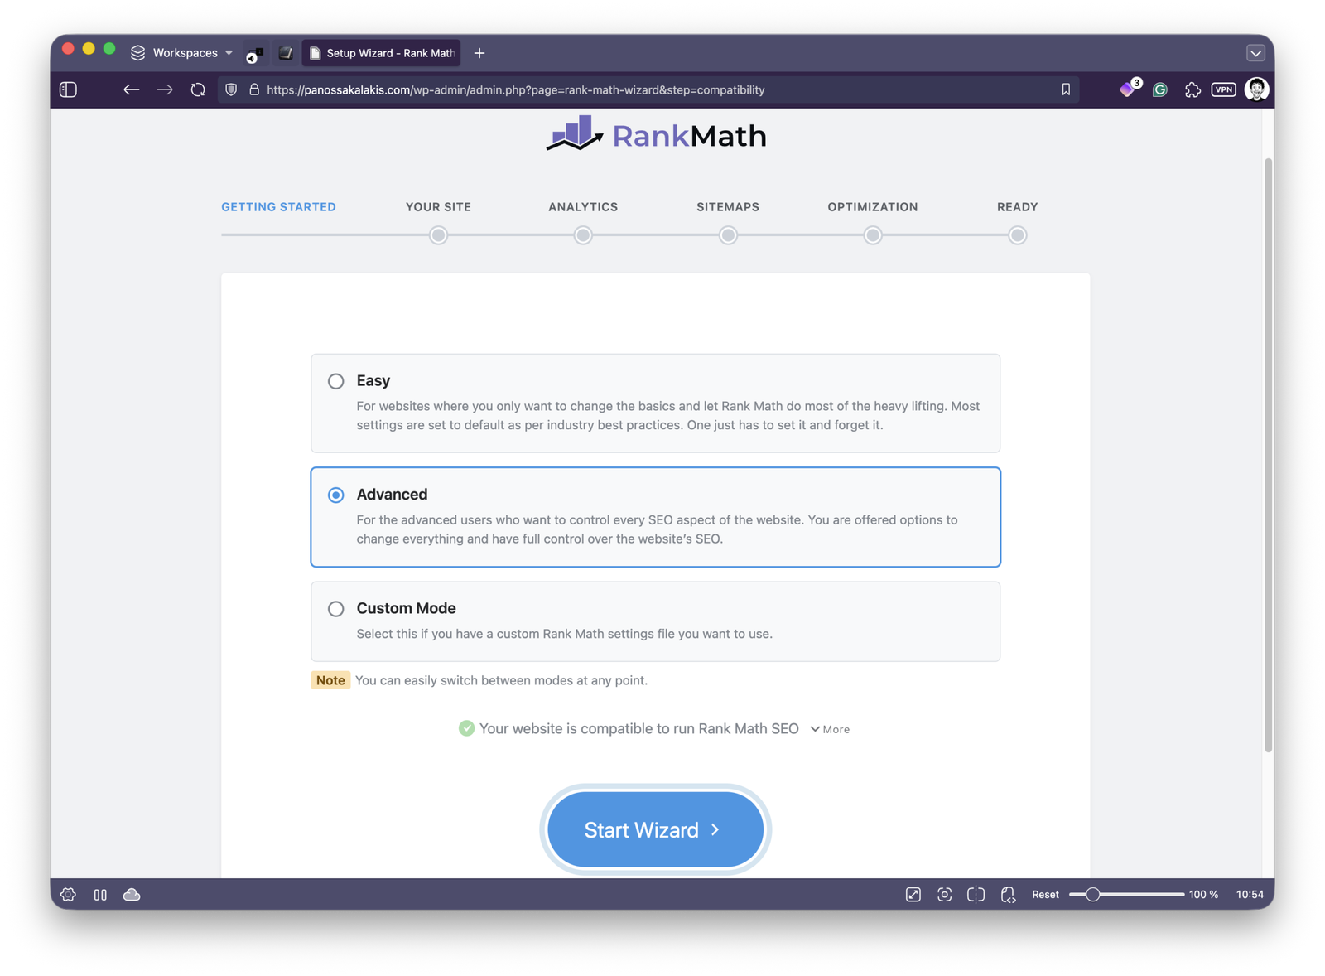Click the edit-in-window status bar icon
The image size is (1325, 976).
(913, 895)
